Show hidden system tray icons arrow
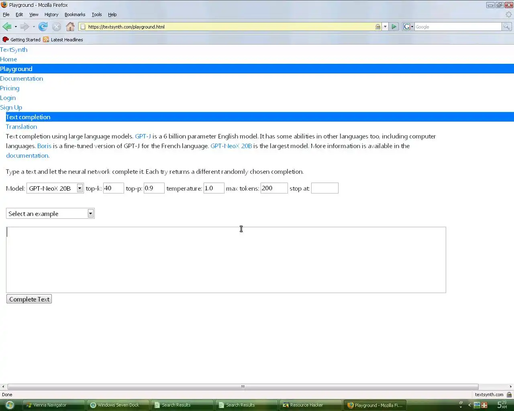The height and width of the screenshot is (411, 514). (x=469, y=405)
